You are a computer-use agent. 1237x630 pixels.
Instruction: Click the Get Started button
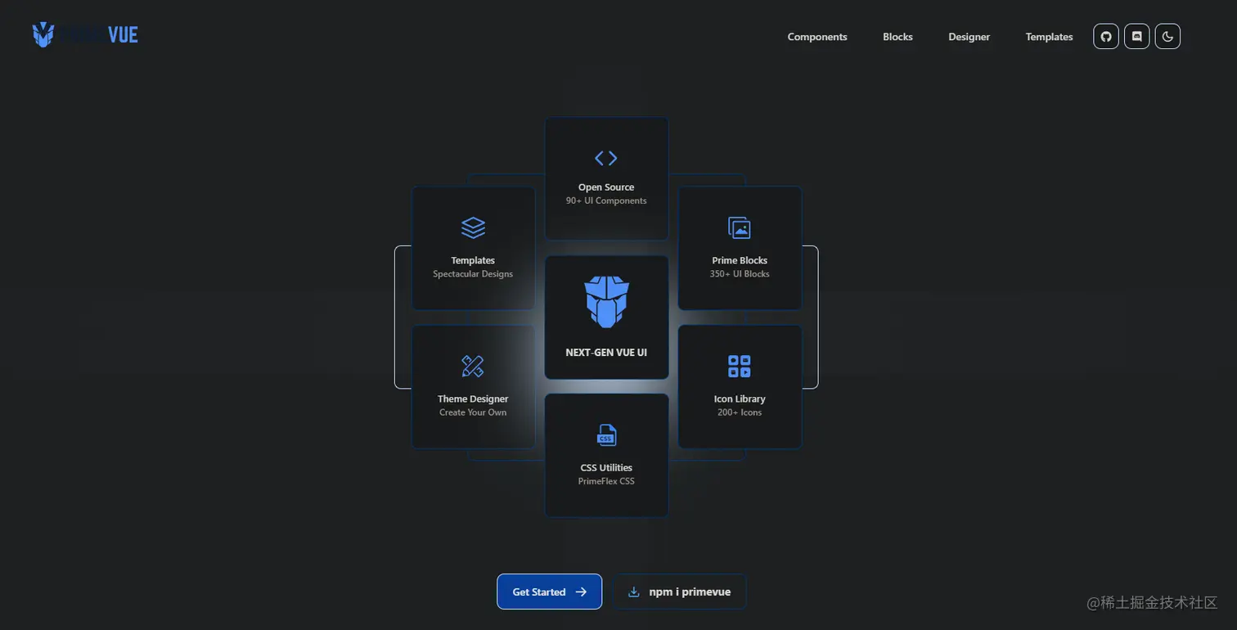550,592
